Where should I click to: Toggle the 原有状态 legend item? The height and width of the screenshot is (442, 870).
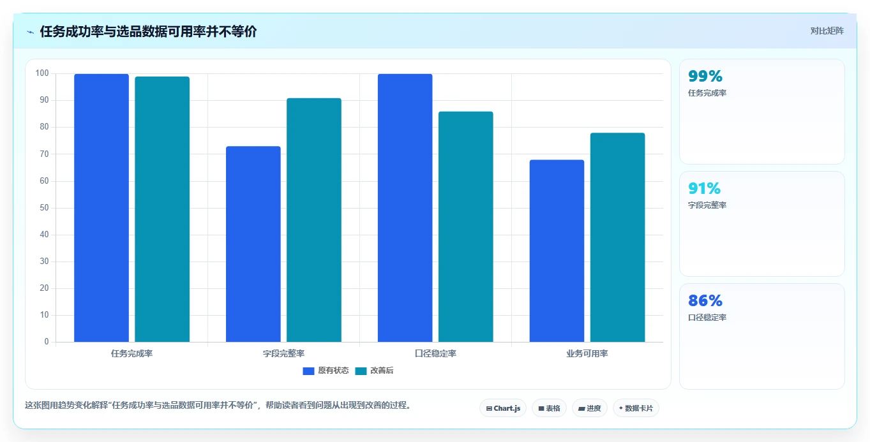[x=326, y=371]
